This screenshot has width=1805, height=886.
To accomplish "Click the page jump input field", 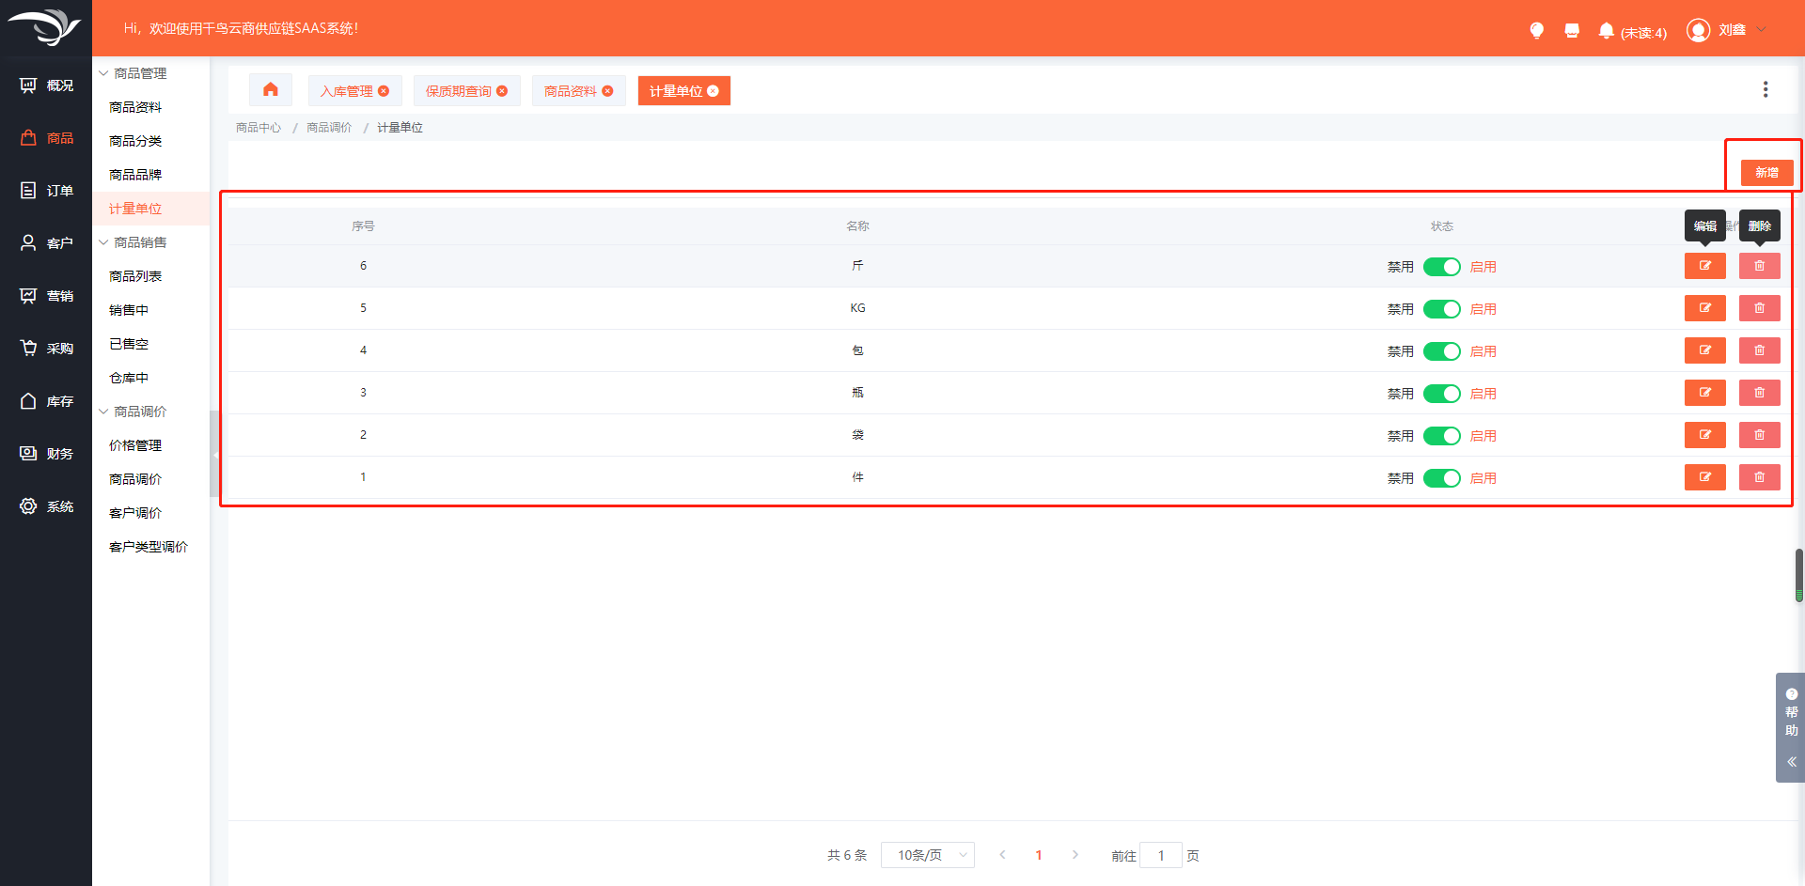I will point(1161,855).
